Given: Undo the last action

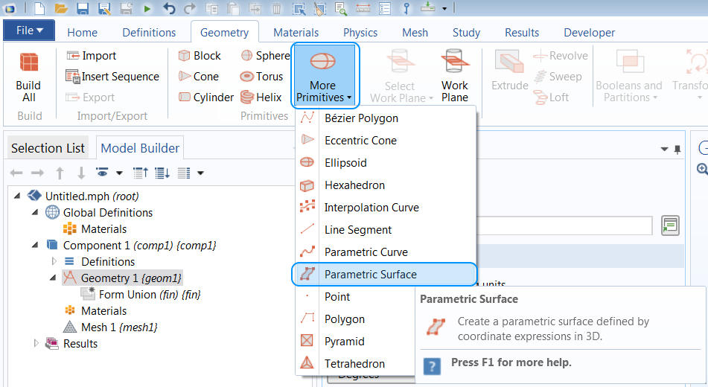Looking at the screenshot, I should [x=169, y=8].
